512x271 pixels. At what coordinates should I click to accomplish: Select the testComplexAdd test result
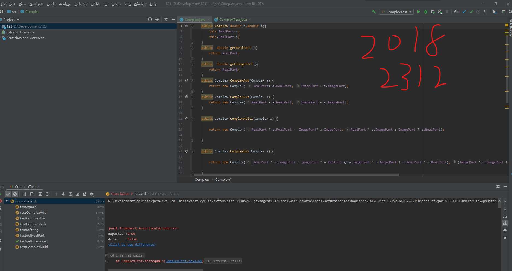(x=33, y=213)
